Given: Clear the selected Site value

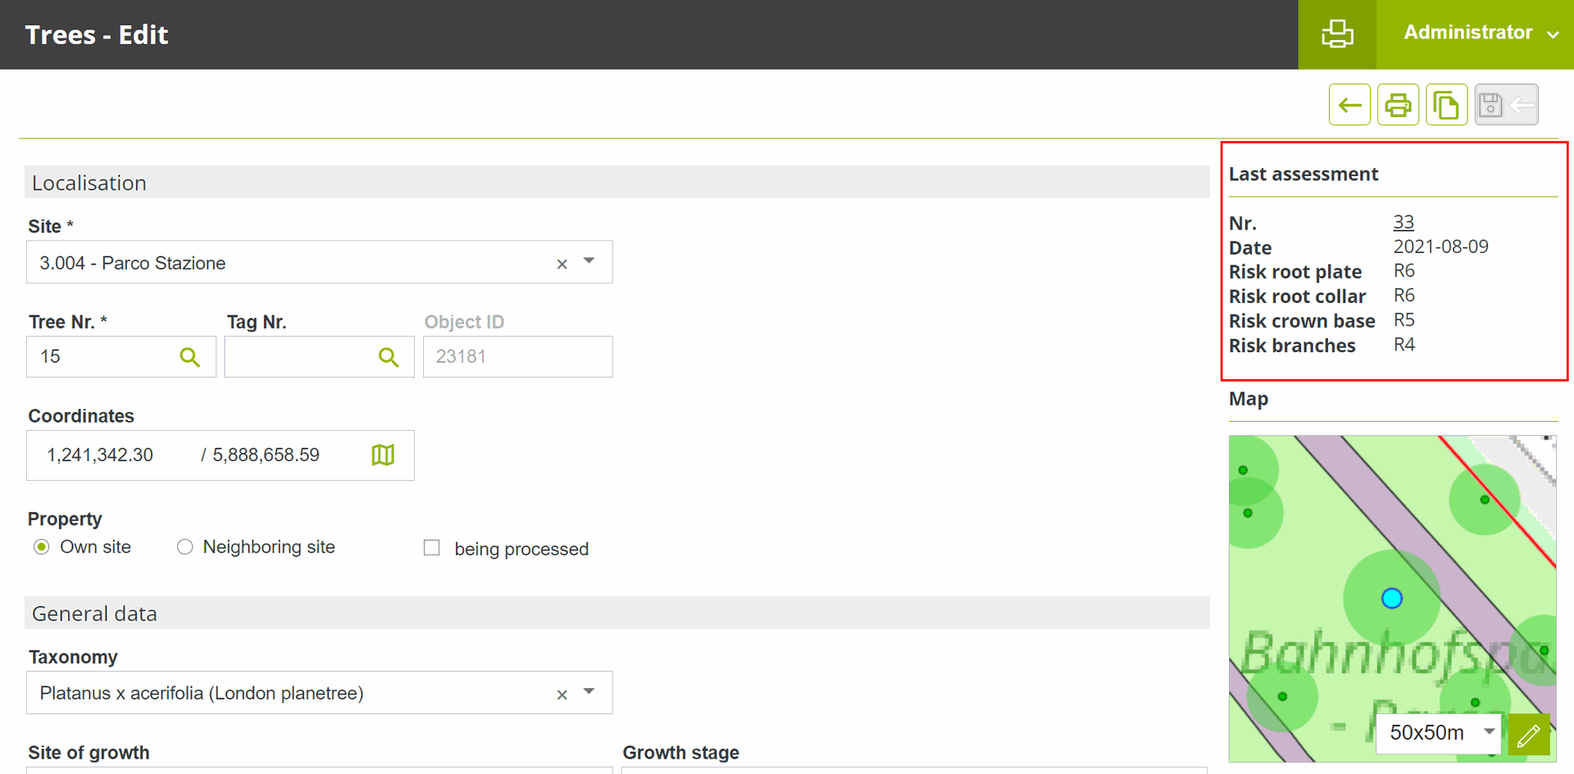Looking at the screenshot, I should tap(562, 264).
